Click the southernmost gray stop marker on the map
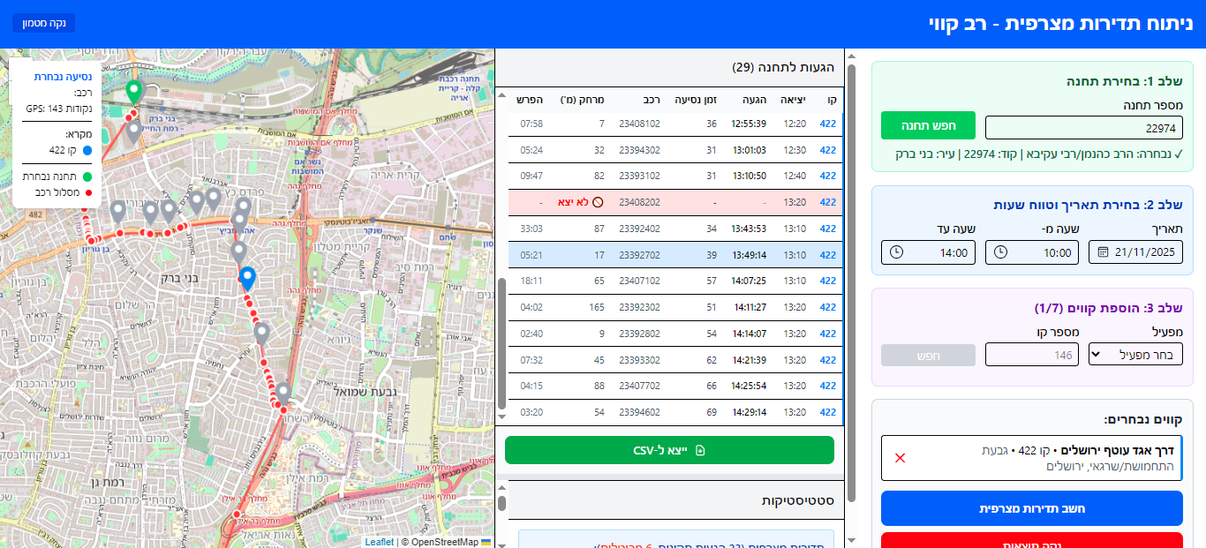1206x548 pixels. point(283,392)
